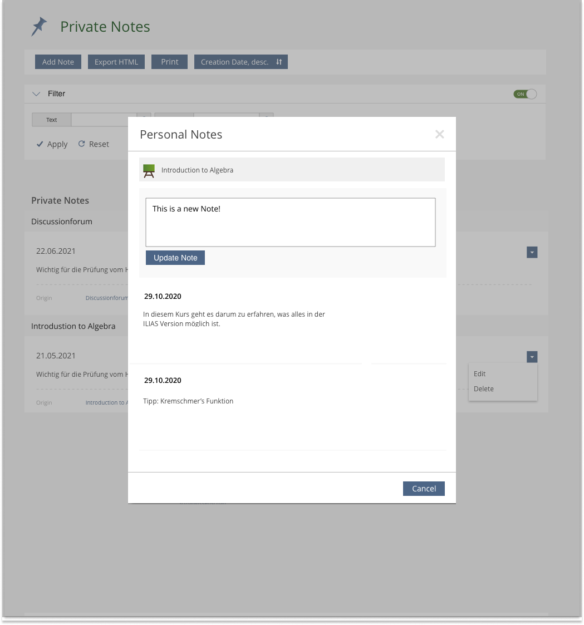
Task: Click the pin icon beside Private Notes
Action: click(x=39, y=27)
